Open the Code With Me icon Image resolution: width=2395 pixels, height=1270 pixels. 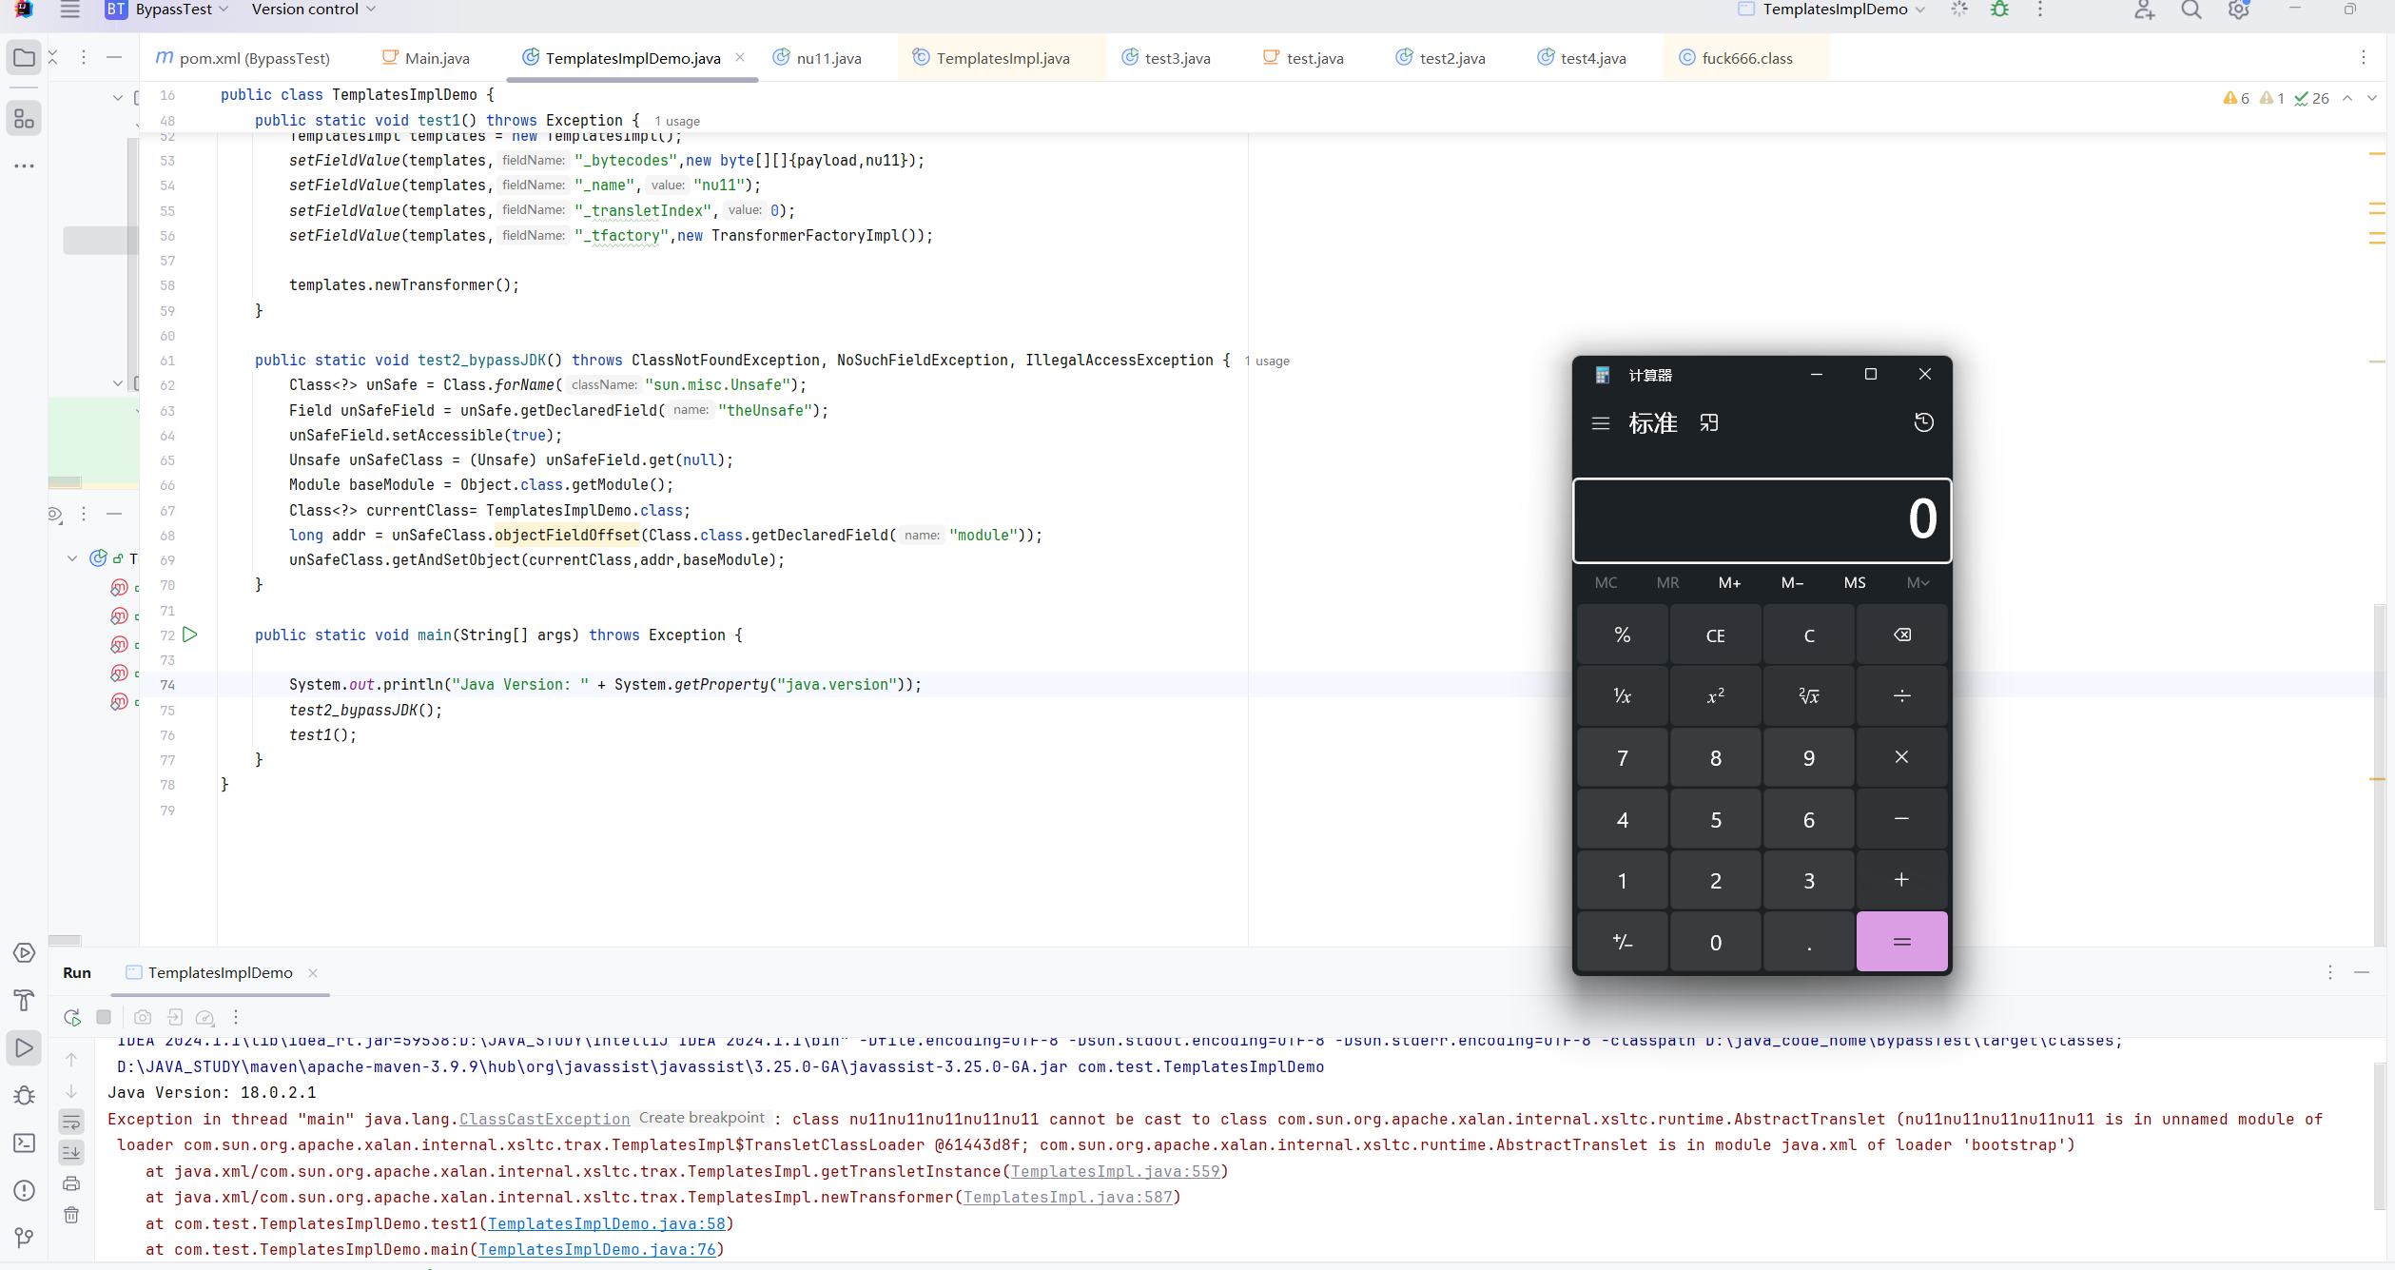pos(2144,10)
